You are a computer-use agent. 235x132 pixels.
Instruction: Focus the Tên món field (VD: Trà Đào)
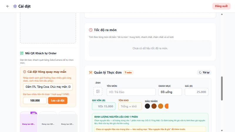(131, 92)
